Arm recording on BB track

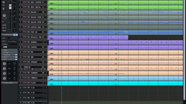point(27,52)
